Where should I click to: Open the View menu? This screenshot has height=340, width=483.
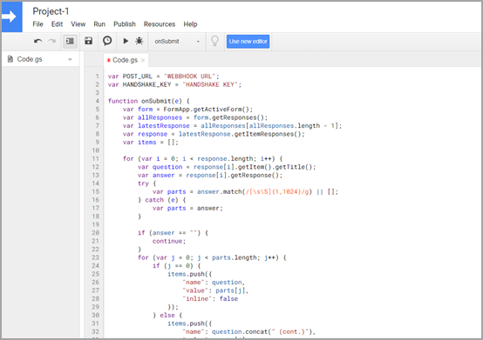click(x=78, y=24)
